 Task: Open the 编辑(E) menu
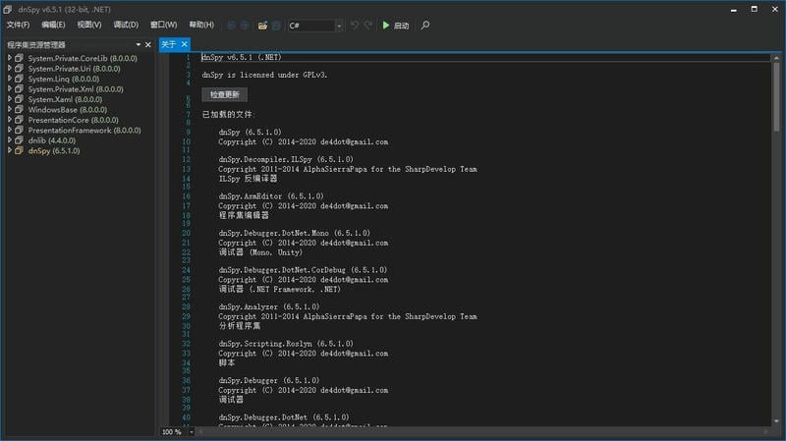coord(53,25)
